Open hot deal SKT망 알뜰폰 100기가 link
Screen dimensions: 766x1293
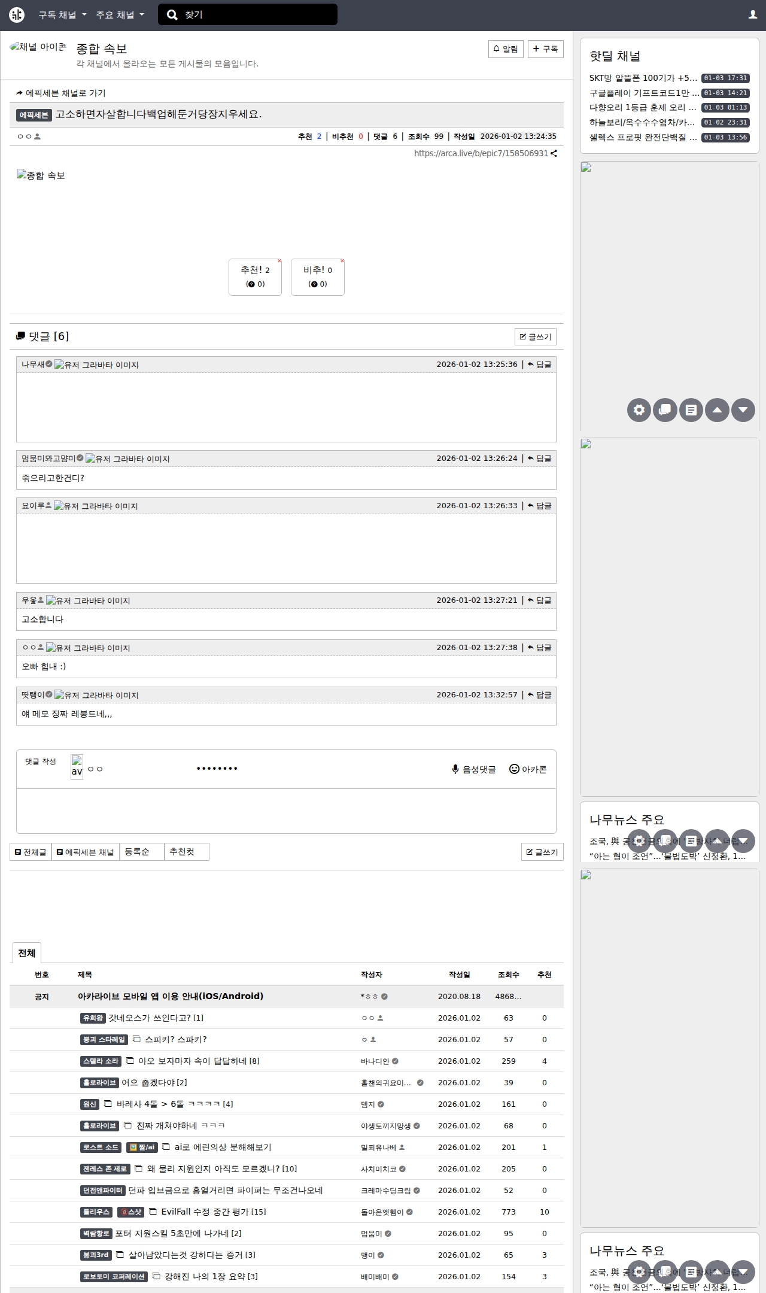point(643,78)
